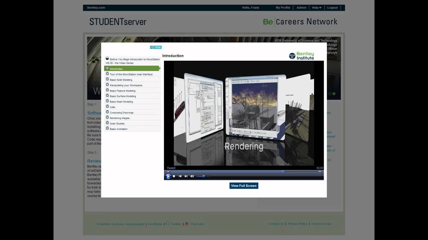428x240 pixels.
Task: Open Tour of the MicroStation User Interface lesson
Action: (131, 74)
